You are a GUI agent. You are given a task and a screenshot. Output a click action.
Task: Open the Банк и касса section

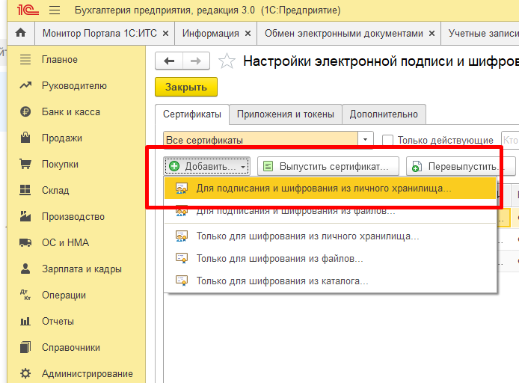tap(71, 112)
